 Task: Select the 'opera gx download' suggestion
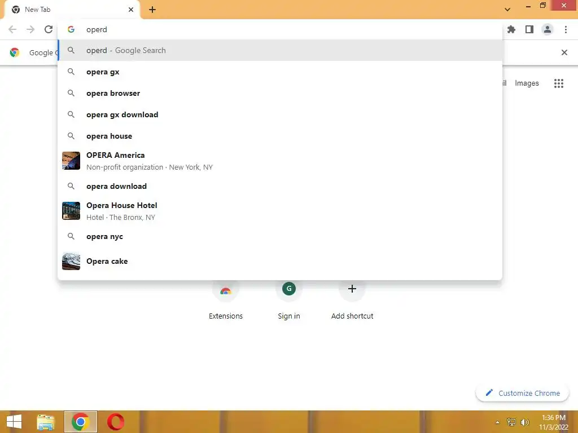(x=280, y=114)
